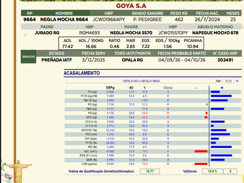Screen dimensions: 244x183
Task: Select the weight value 462
Action: point(179,20)
